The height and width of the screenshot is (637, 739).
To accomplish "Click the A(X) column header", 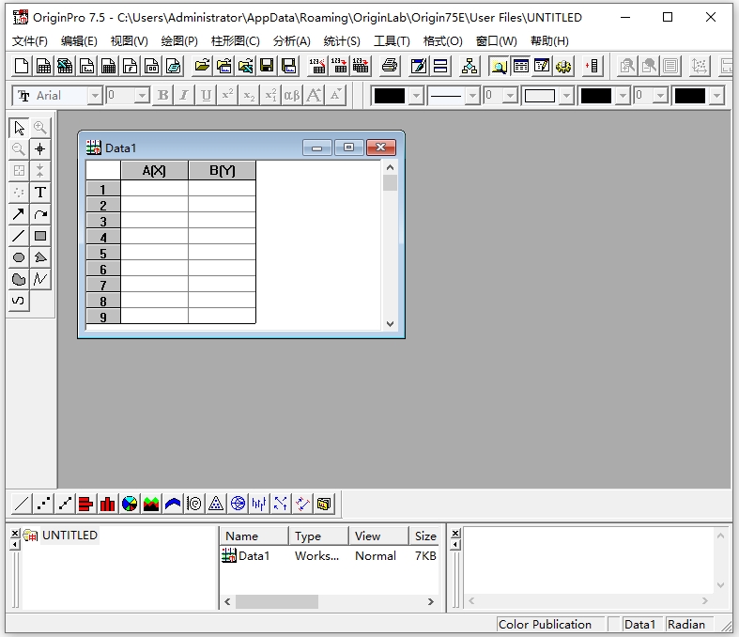I will pos(154,170).
